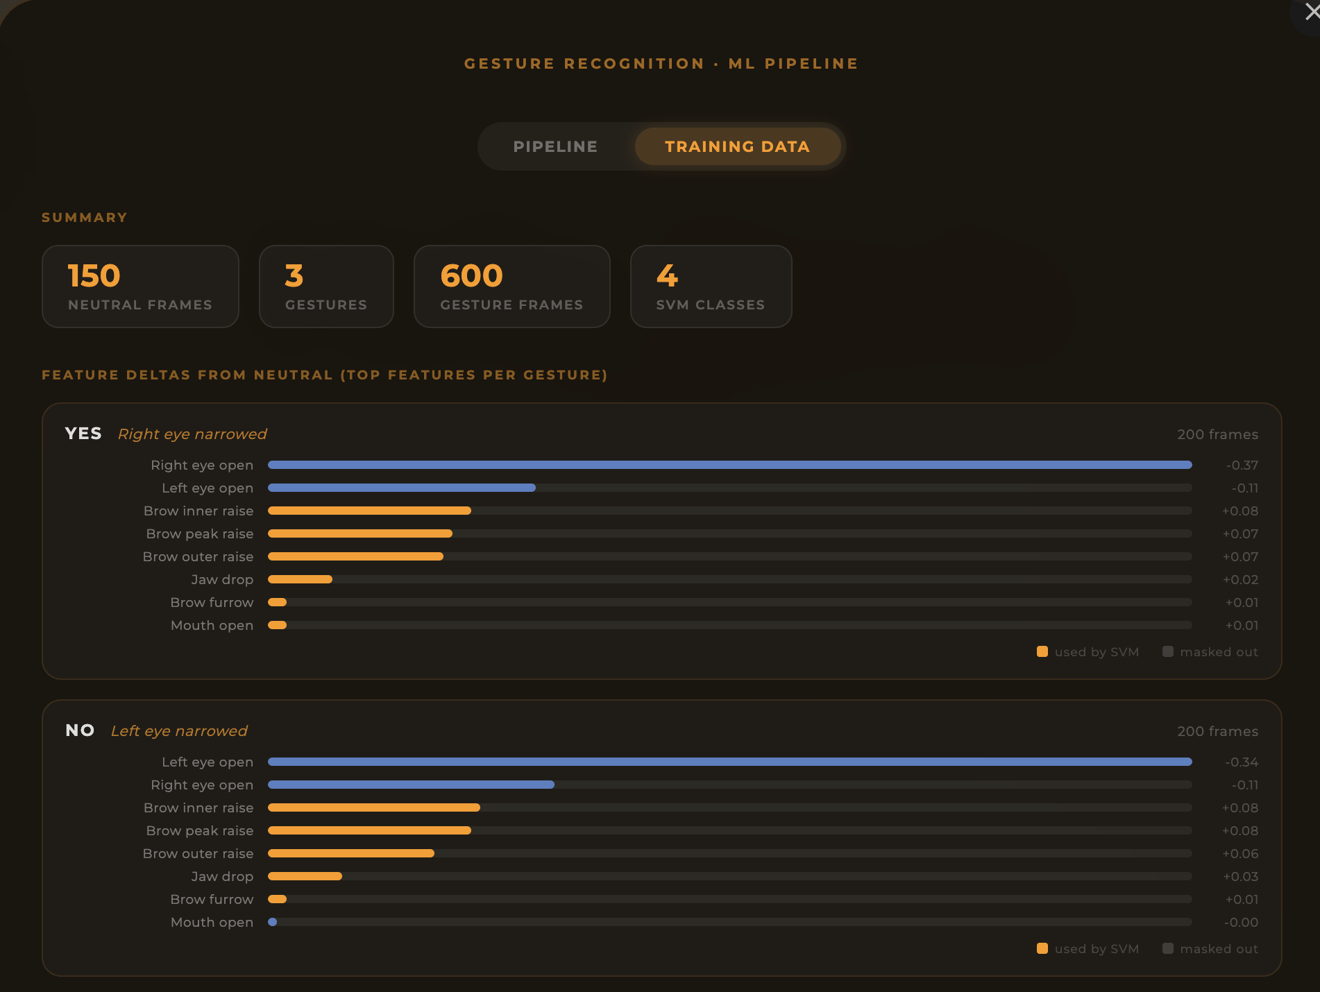Screen dimensions: 1320x992
Task: Click the -0.11 value for Left eye open
Action: [1245, 488]
